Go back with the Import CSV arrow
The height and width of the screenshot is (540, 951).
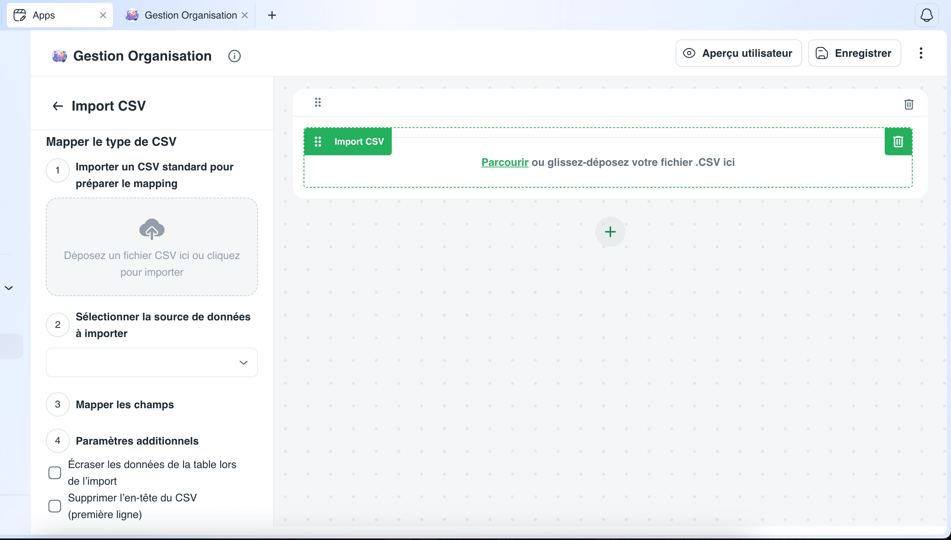pyautogui.click(x=58, y=106)
